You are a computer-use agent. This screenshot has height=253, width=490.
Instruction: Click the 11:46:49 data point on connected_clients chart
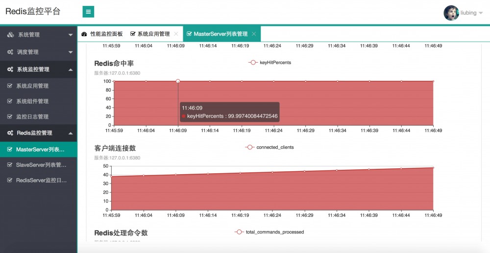(433, 167)
